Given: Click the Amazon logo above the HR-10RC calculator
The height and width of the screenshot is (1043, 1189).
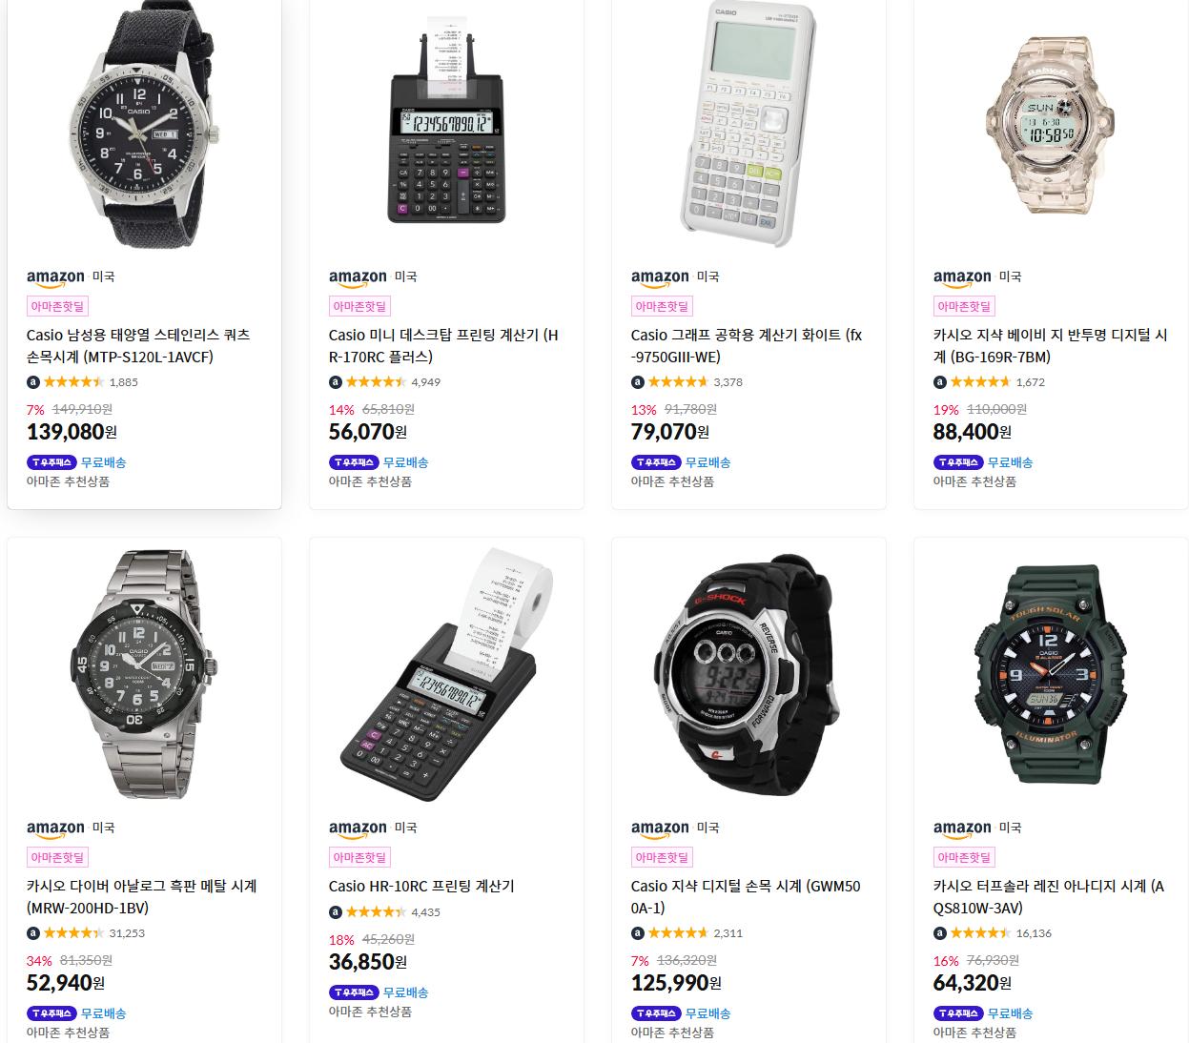Looking at the screenshot, I should (359, 828).
